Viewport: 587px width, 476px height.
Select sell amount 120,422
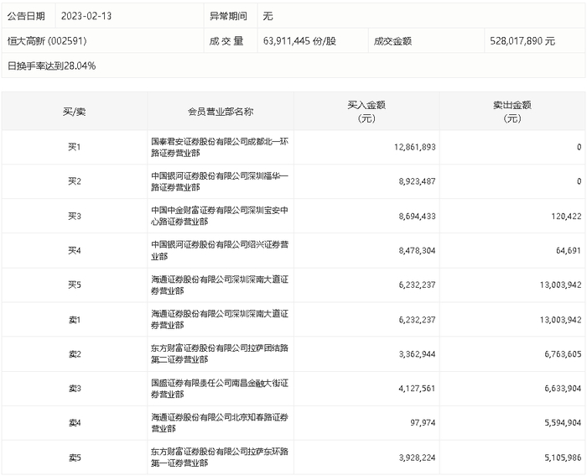pyautogui.click(x=566, y=217)
